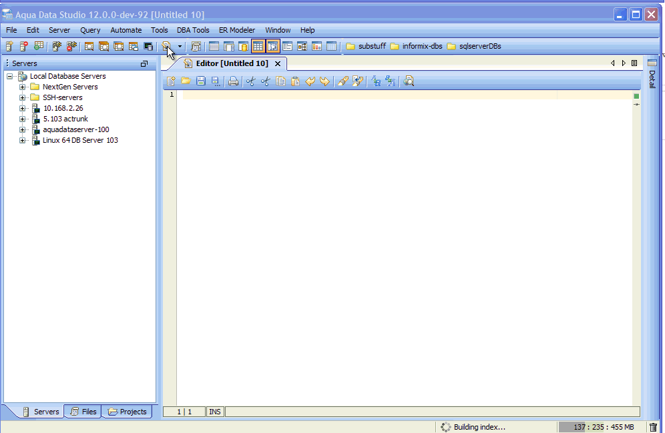Viewport: 665px width, 433px height.
Task: Open the File menu
Action: (x=11, y=30)
